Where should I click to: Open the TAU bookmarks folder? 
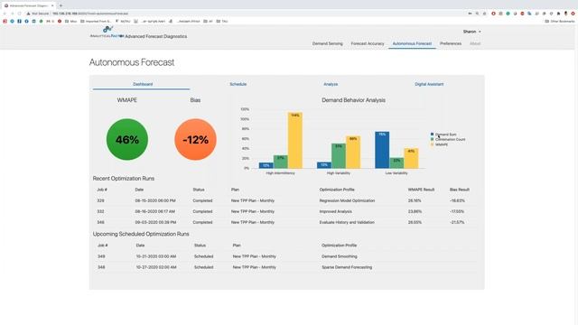pyautogui.click(x=222, y=22)
